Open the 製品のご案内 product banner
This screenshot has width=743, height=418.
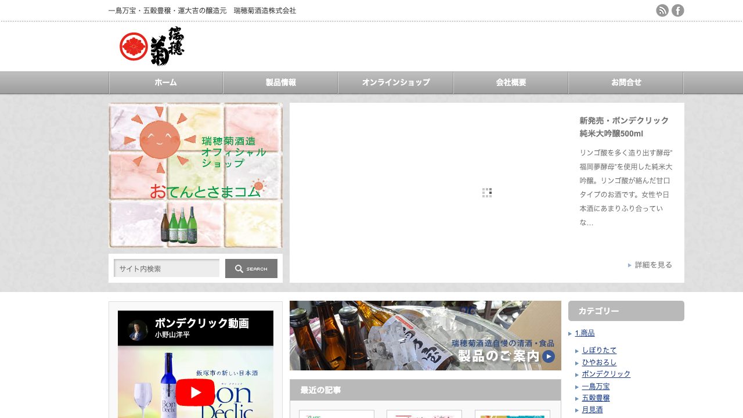click(425, 336)
